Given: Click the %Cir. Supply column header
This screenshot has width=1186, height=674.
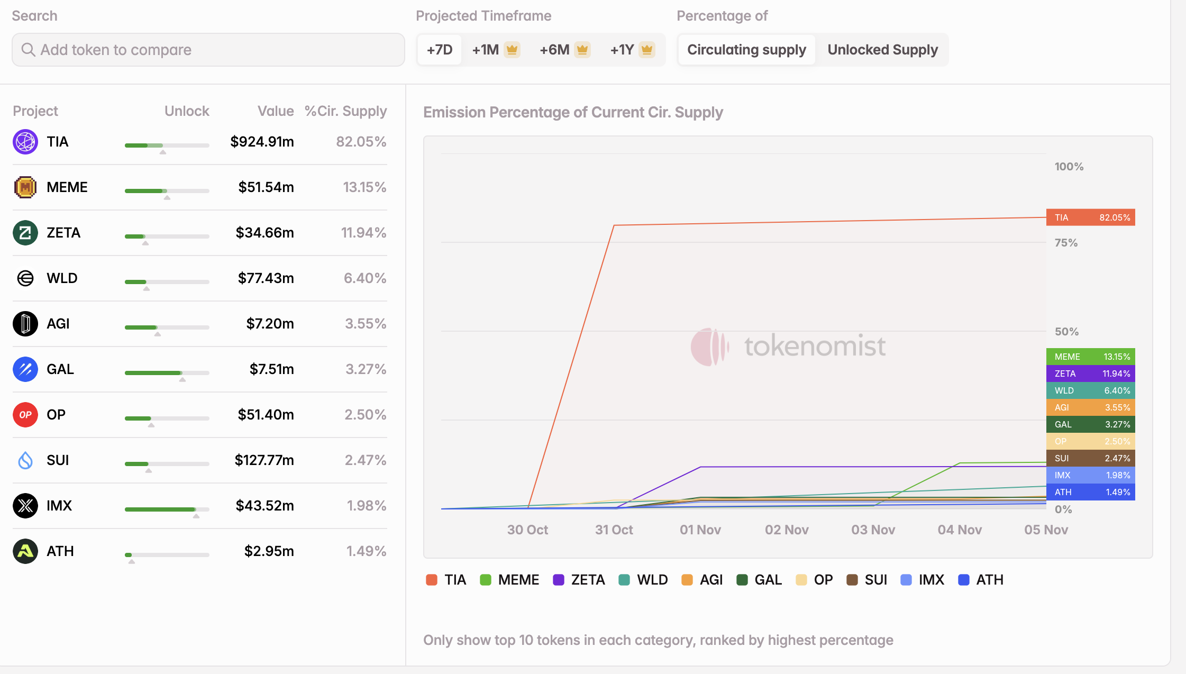Looking at the screenshot, I should pyautogui.click(x=345, y=111).
